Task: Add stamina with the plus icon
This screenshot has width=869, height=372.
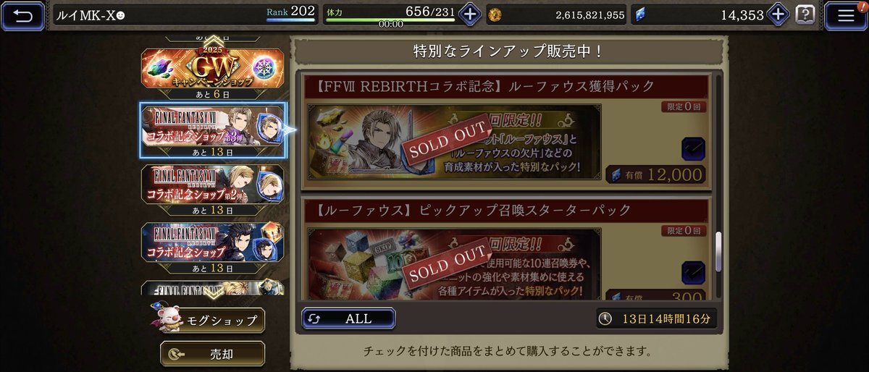Action: click(x=469, y=14)
